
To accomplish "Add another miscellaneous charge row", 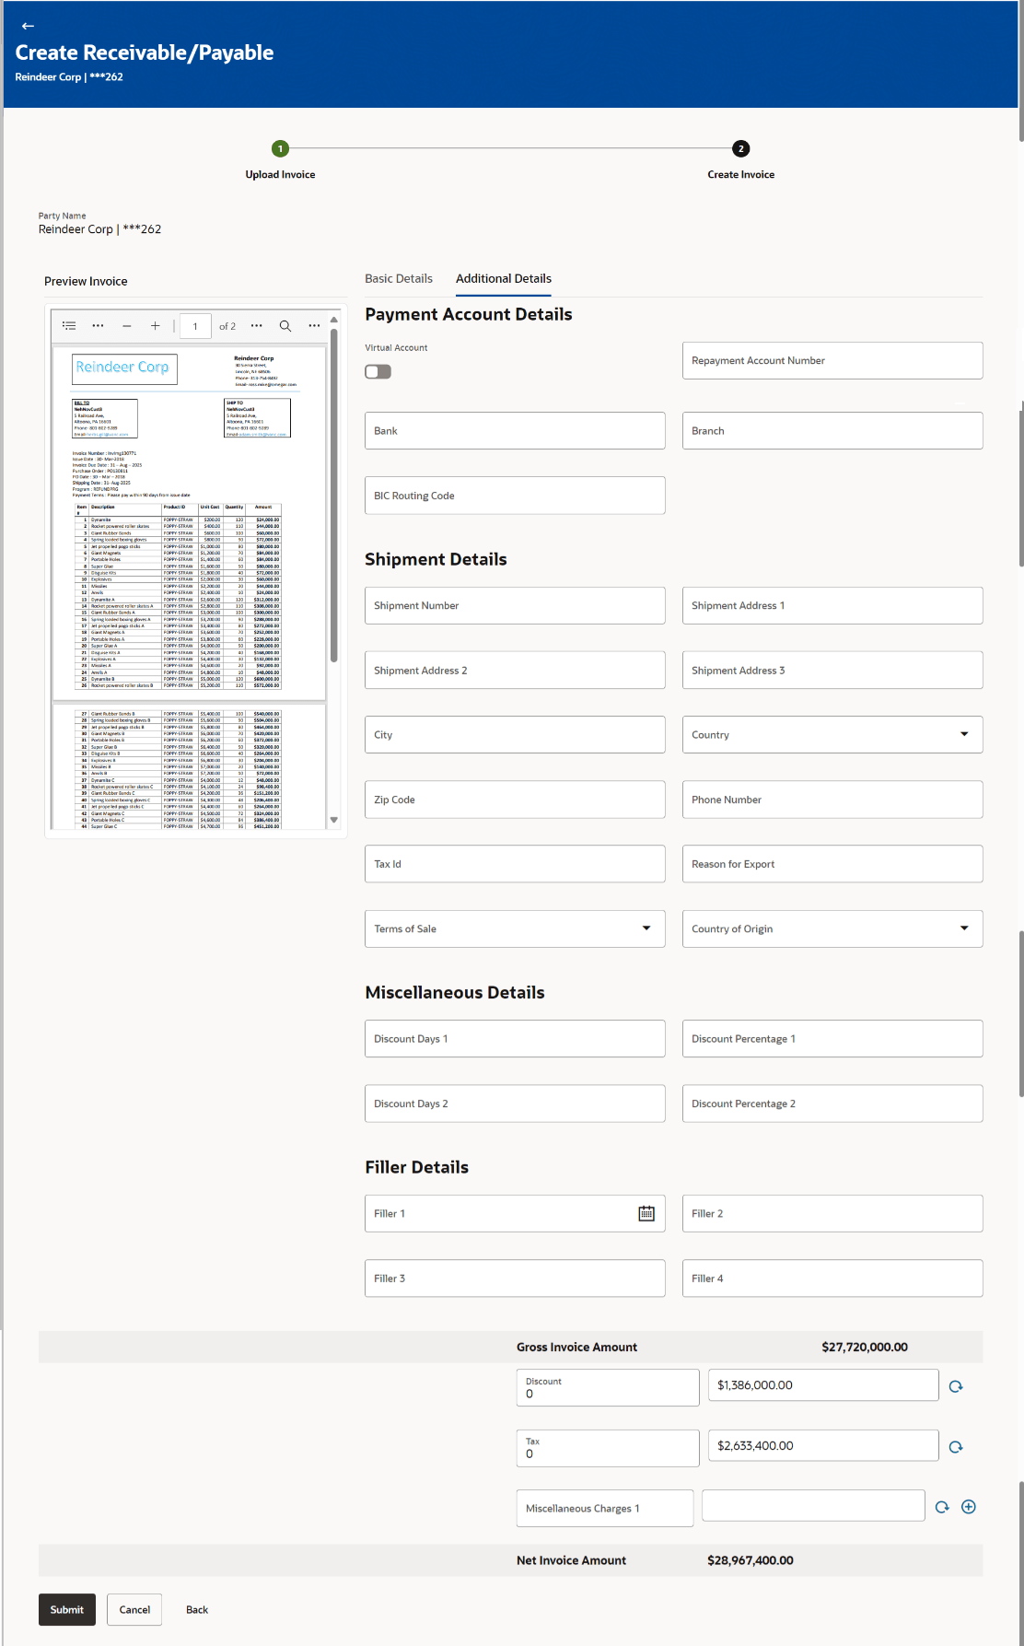I will point(969,1507).
